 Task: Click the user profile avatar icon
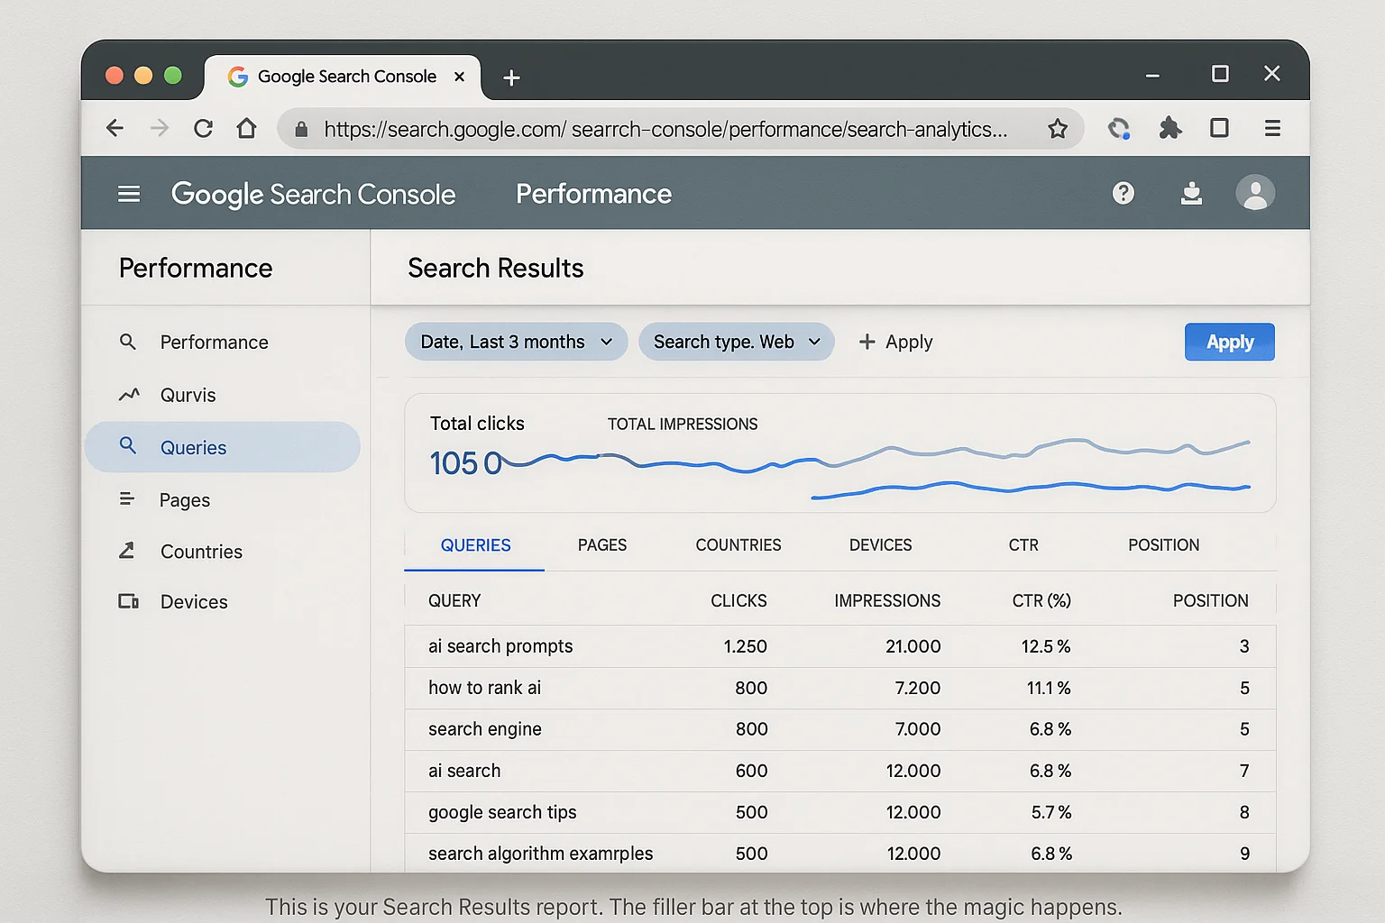tap(1255, 192)
